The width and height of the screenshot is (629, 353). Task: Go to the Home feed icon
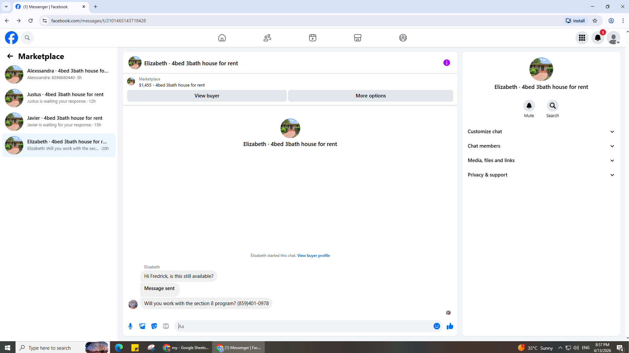pos(222,38)
